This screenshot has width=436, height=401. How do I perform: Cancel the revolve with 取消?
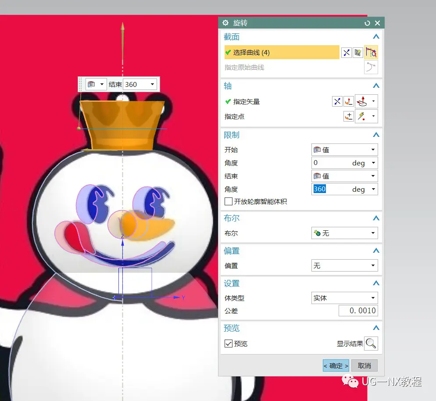click(365, 366)
